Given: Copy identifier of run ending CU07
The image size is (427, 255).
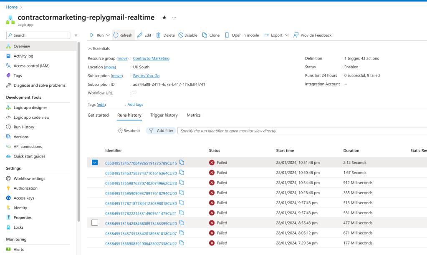Looking at the screenshot, I should (x=182, y=233).
